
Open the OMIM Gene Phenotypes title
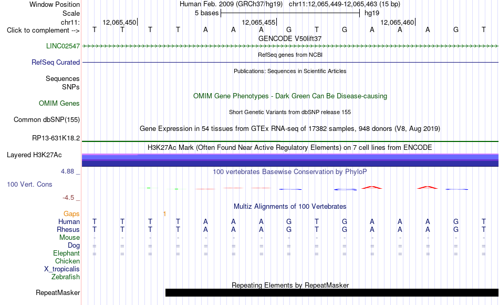tap(290, 96)
